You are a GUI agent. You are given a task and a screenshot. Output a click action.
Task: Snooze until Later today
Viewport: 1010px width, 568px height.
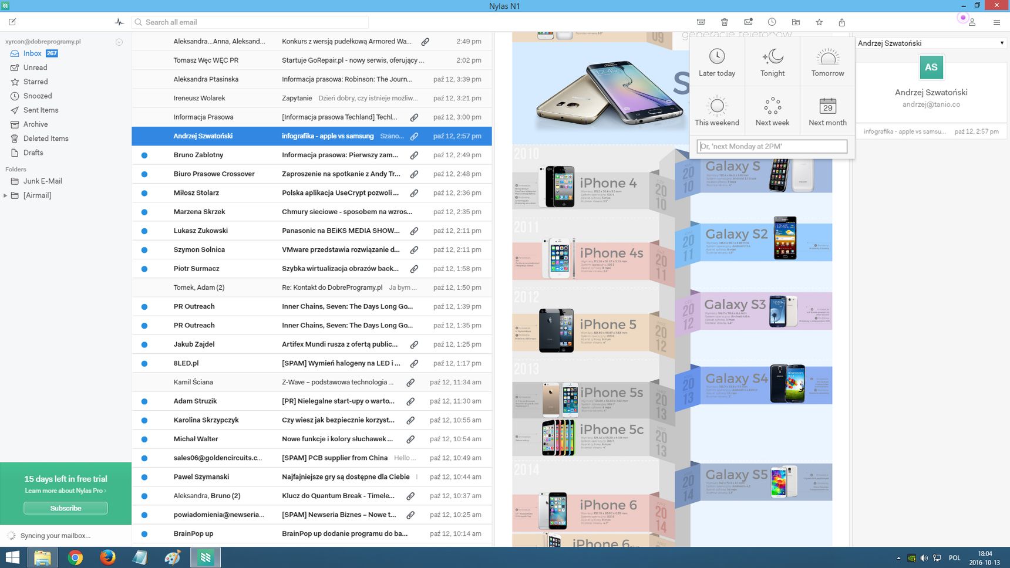pyautogui.click(x=717, y=62)
